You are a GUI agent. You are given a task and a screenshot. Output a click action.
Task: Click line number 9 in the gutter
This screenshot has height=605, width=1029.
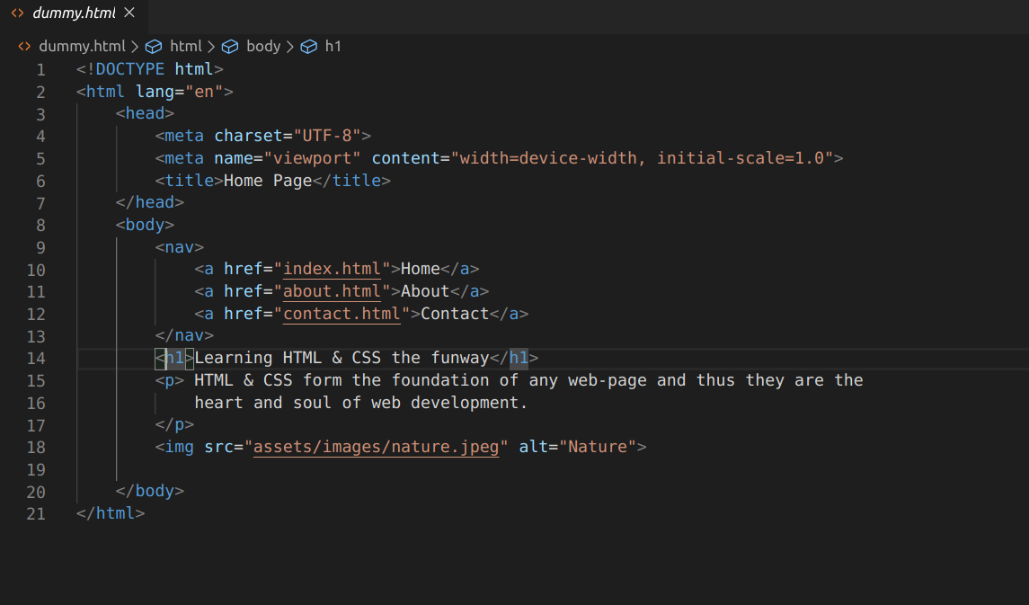click(40, 248)
